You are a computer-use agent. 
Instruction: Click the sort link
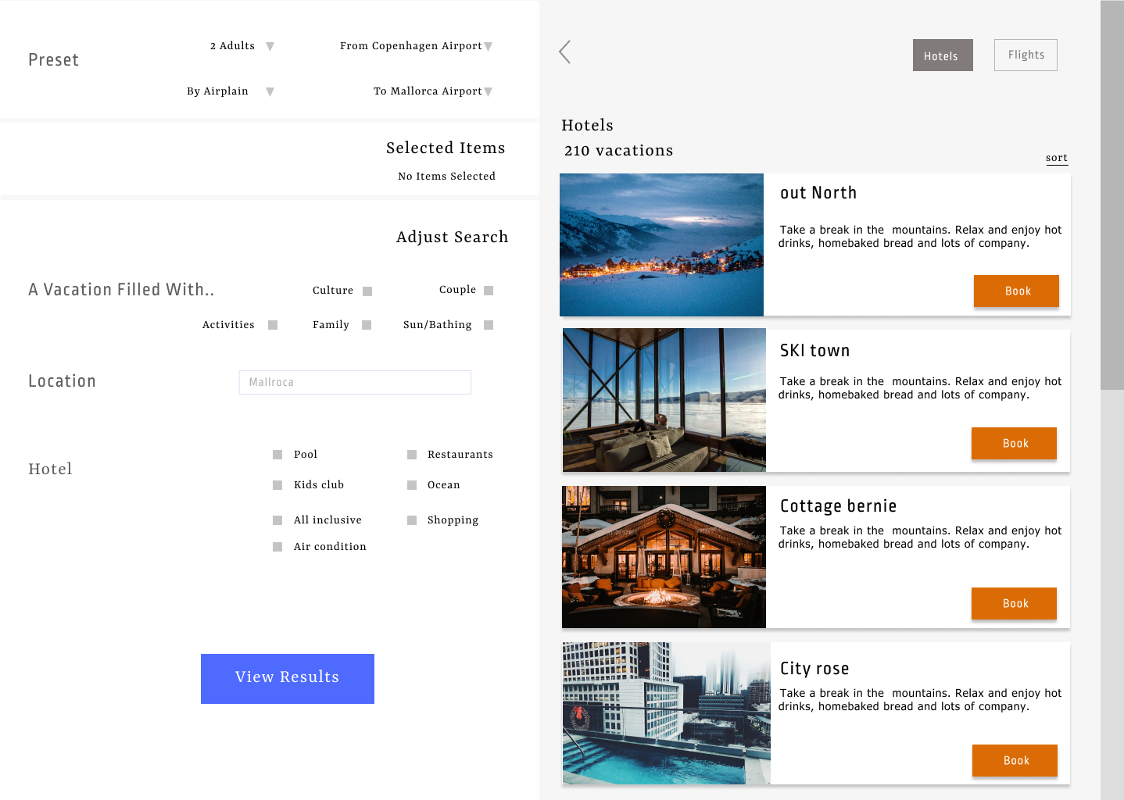tap(1056, 158)
